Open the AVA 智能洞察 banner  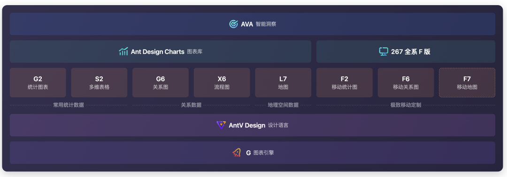[x=253, y=24]
